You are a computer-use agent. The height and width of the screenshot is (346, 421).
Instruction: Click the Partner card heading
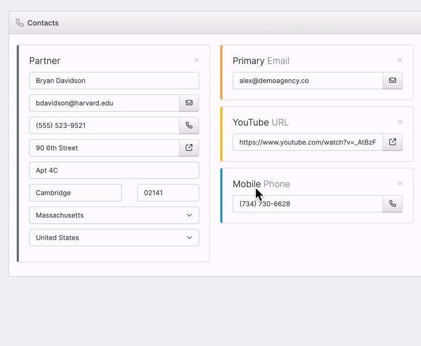coord(45,61)
